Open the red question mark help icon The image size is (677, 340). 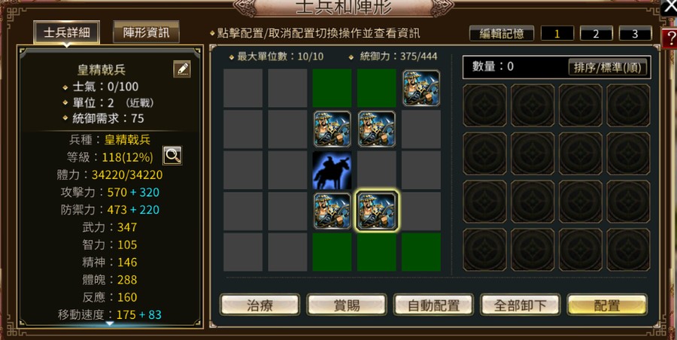point(670,39)
